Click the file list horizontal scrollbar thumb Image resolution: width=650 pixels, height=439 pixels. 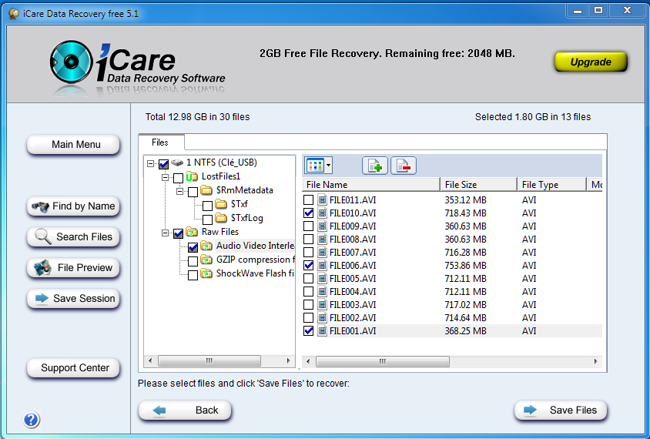click(382, 361)
